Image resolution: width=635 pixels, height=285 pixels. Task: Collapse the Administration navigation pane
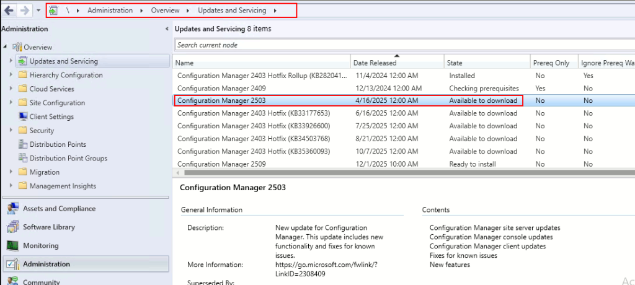pyautogui.click(x=167, y=29)
